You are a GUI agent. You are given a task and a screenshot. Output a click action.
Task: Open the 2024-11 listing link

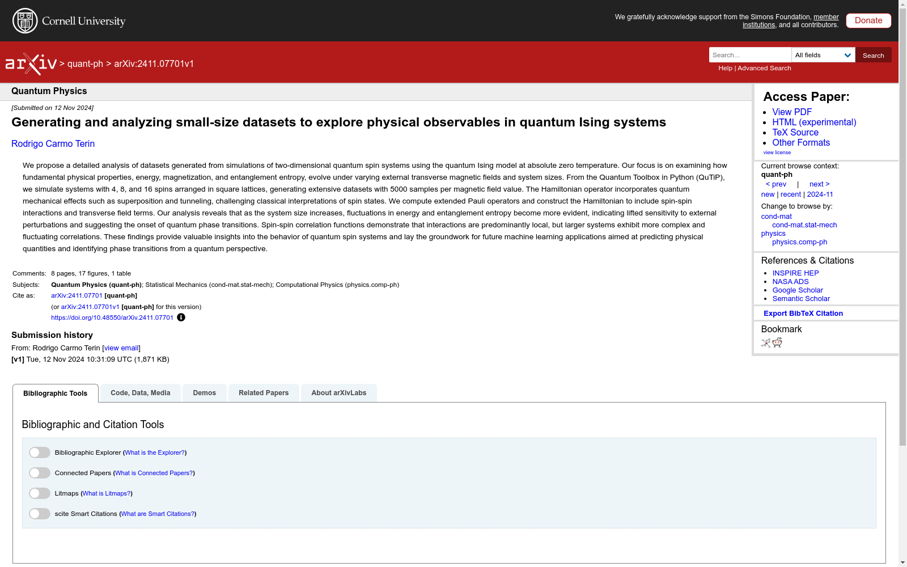tap(820, 194)
